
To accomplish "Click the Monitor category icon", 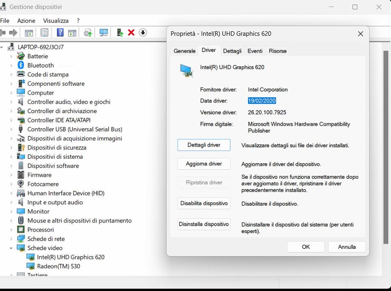I will [x=21, y=211].
